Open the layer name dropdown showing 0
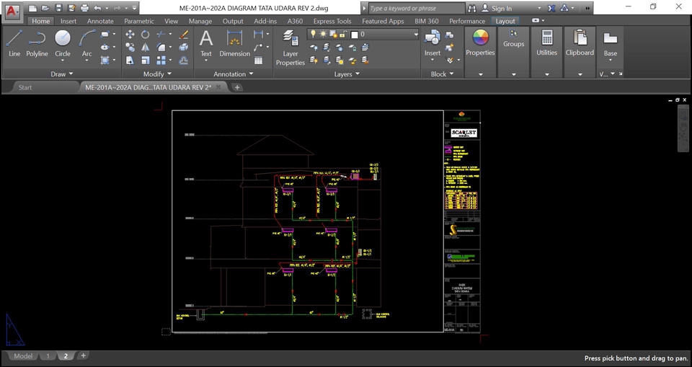The width and height of the screenshot is (692, 367). tap(415, 34)
